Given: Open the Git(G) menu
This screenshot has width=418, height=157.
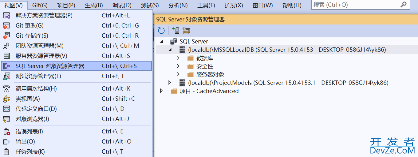Looking at the screenshot, I should [40, 5].
